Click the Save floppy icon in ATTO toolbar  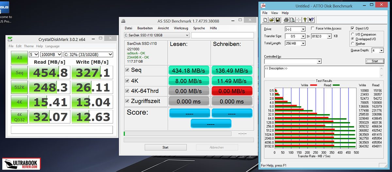click(277, 20)
